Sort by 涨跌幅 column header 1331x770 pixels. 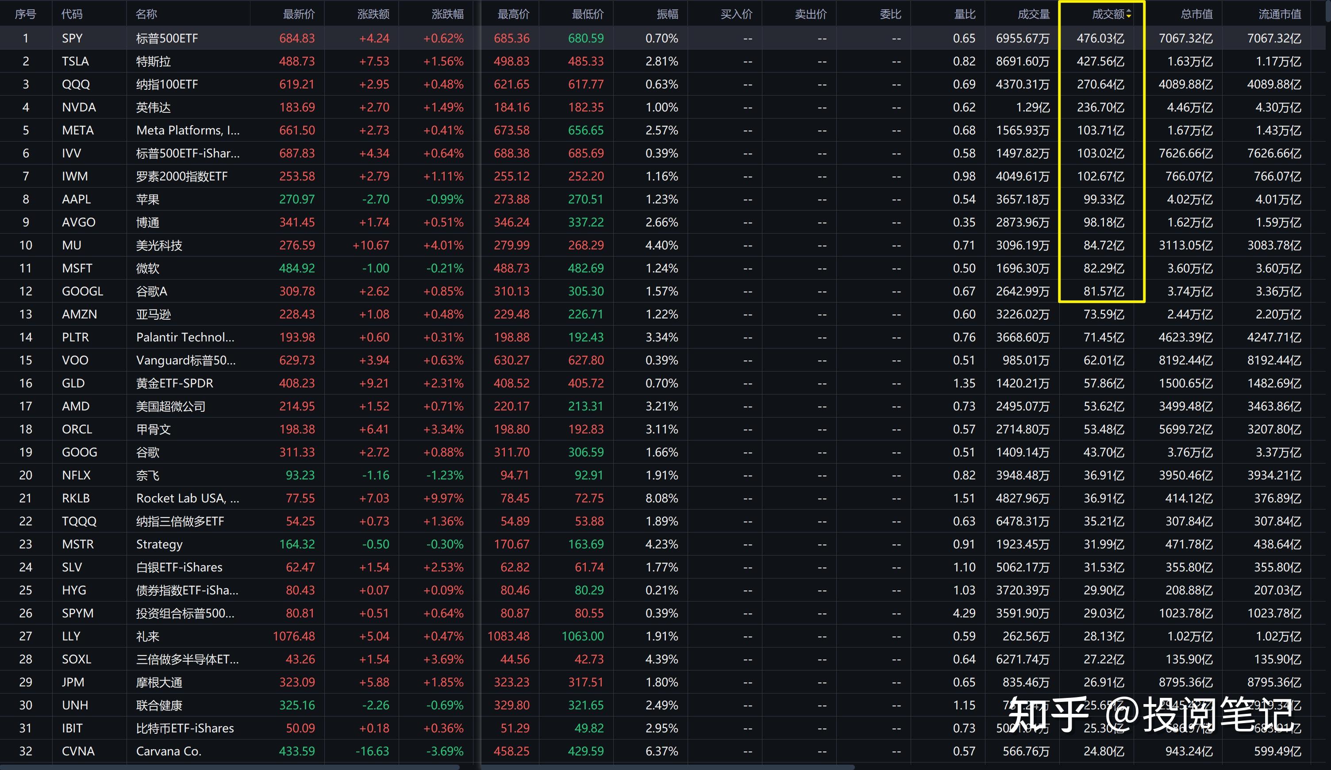447,14
